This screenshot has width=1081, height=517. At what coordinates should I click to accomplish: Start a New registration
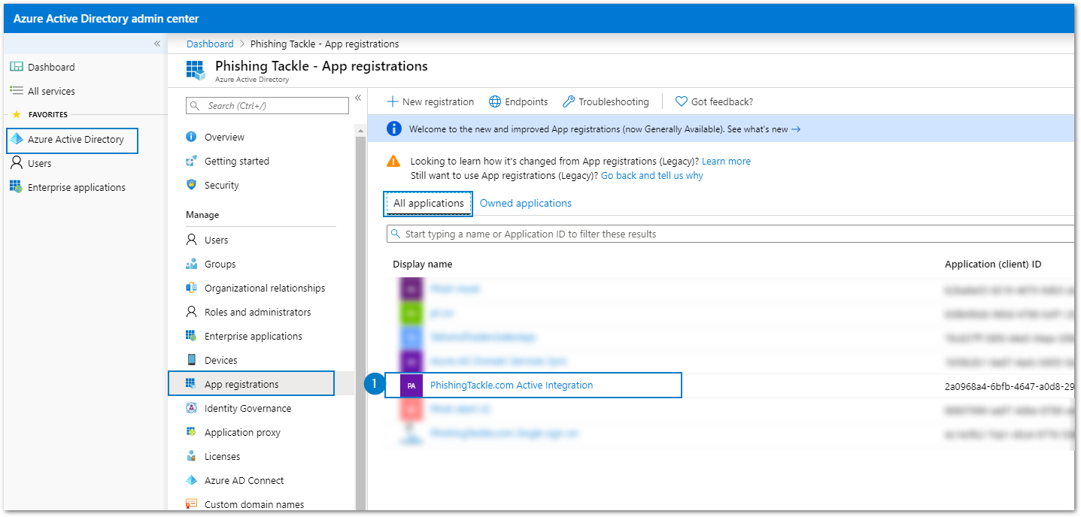pyautogui.click(x=430, y=101)
